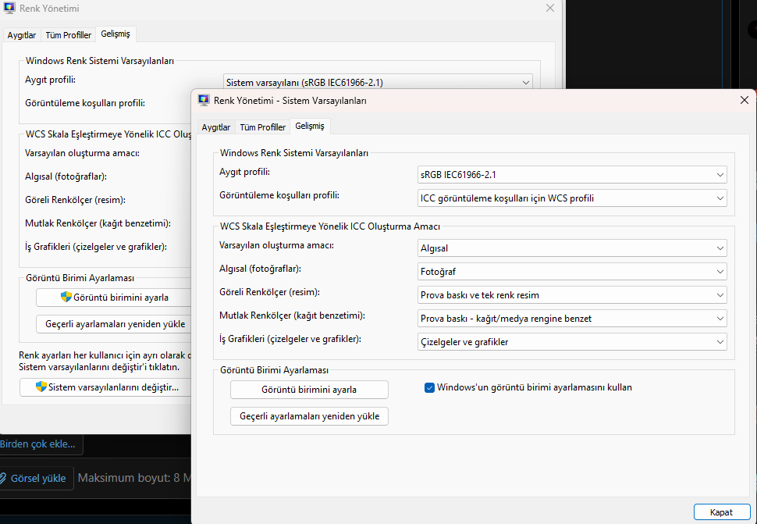The width and height of the screenshot is (757, 524).
Task: Expand Mutlak Renkölçer dropdown with kağıt/medya option
Action: [572, 319]
